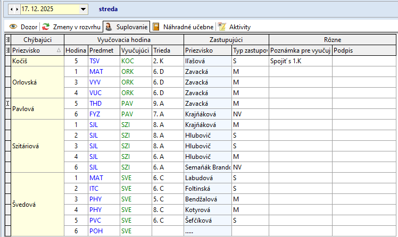Image resolution: width=398 pixels, height=237 pixels.
Task: Click the Typ zastupovania column header
Action: click(249, 50)
